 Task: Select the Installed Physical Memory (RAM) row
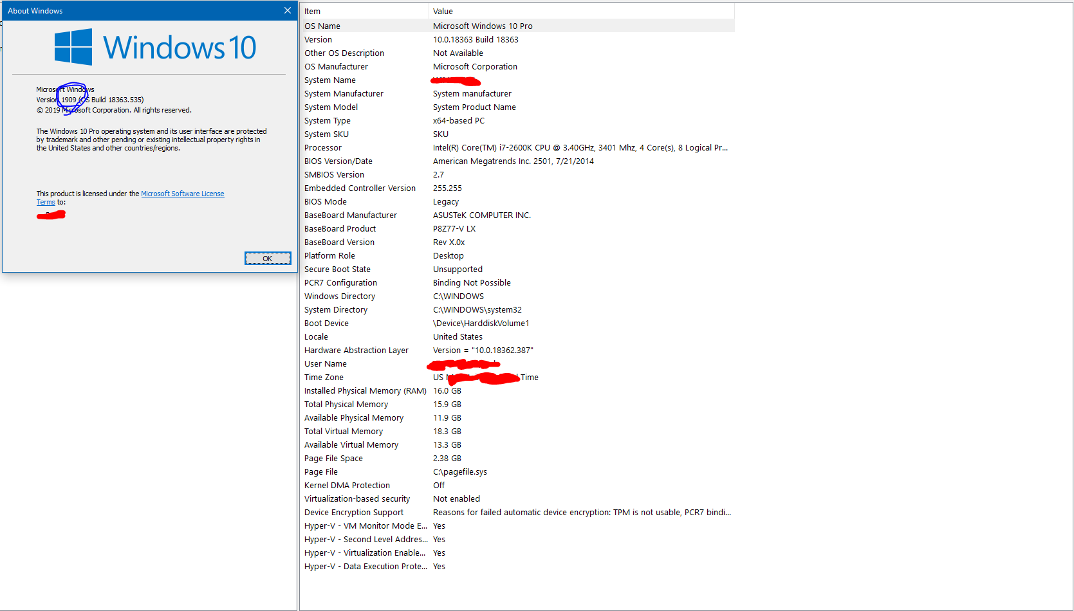(517, 390)
